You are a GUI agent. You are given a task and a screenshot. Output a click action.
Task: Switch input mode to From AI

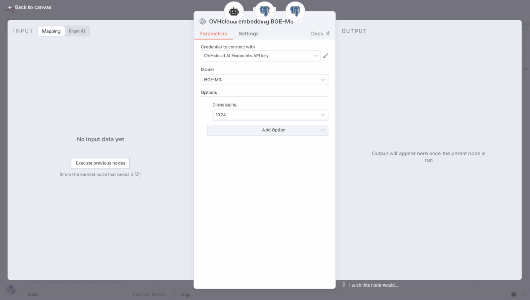tap(77, 31)
